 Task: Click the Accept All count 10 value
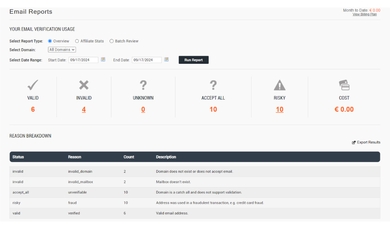213,109
